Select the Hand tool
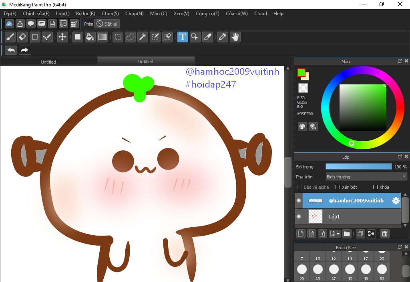410x282 pixels. pyautogui.click(x=235, y=37)
